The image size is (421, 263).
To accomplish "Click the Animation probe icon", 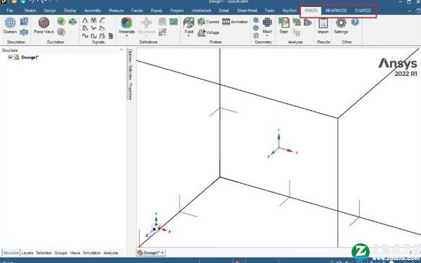I will [x=235, y=22].
